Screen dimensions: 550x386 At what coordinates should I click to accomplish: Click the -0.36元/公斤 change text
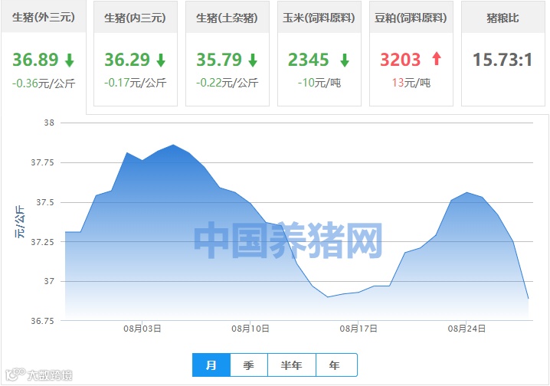44,83
